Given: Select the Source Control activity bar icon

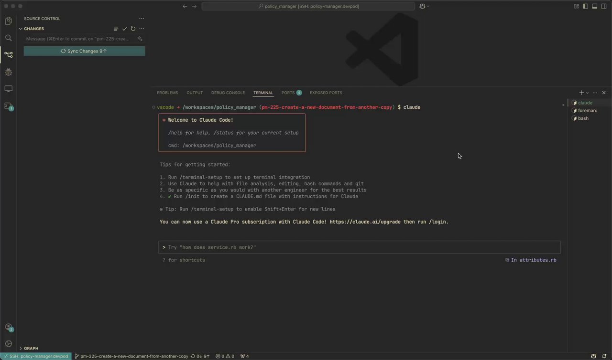Looking at the screenshot, I should tap(8, 54).
